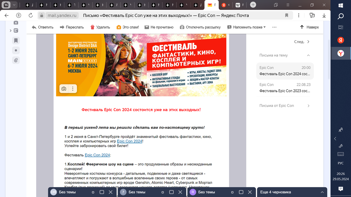Viewport: 351px width, 197px height.
Task: Click the site lock icon in address bar
Action: [x=41, y=15]
